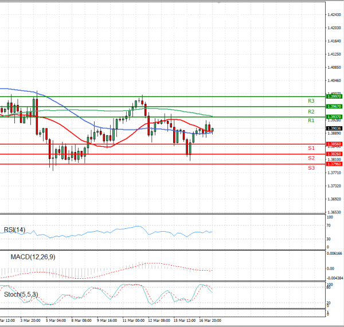Screen dimensions: 344x327
Task: Click the 1.41250 price axis value
Action: click(x=334, y=54)
